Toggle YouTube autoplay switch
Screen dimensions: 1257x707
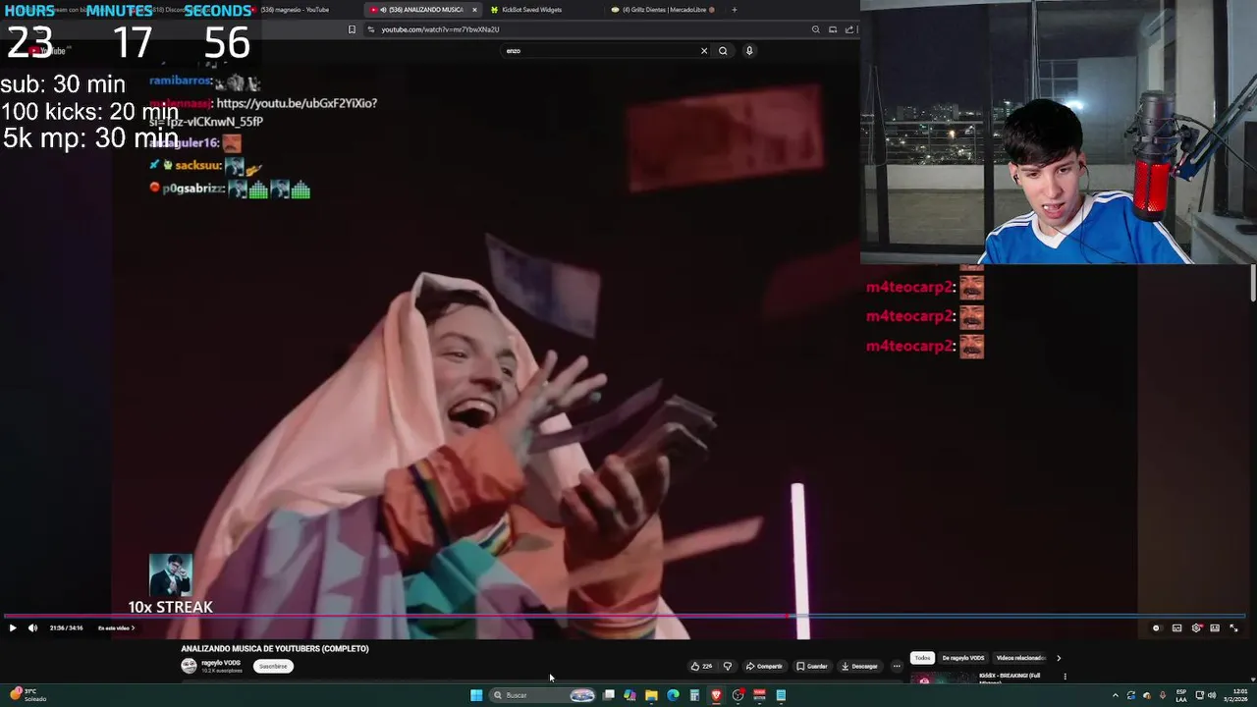tap(1156, 628)
